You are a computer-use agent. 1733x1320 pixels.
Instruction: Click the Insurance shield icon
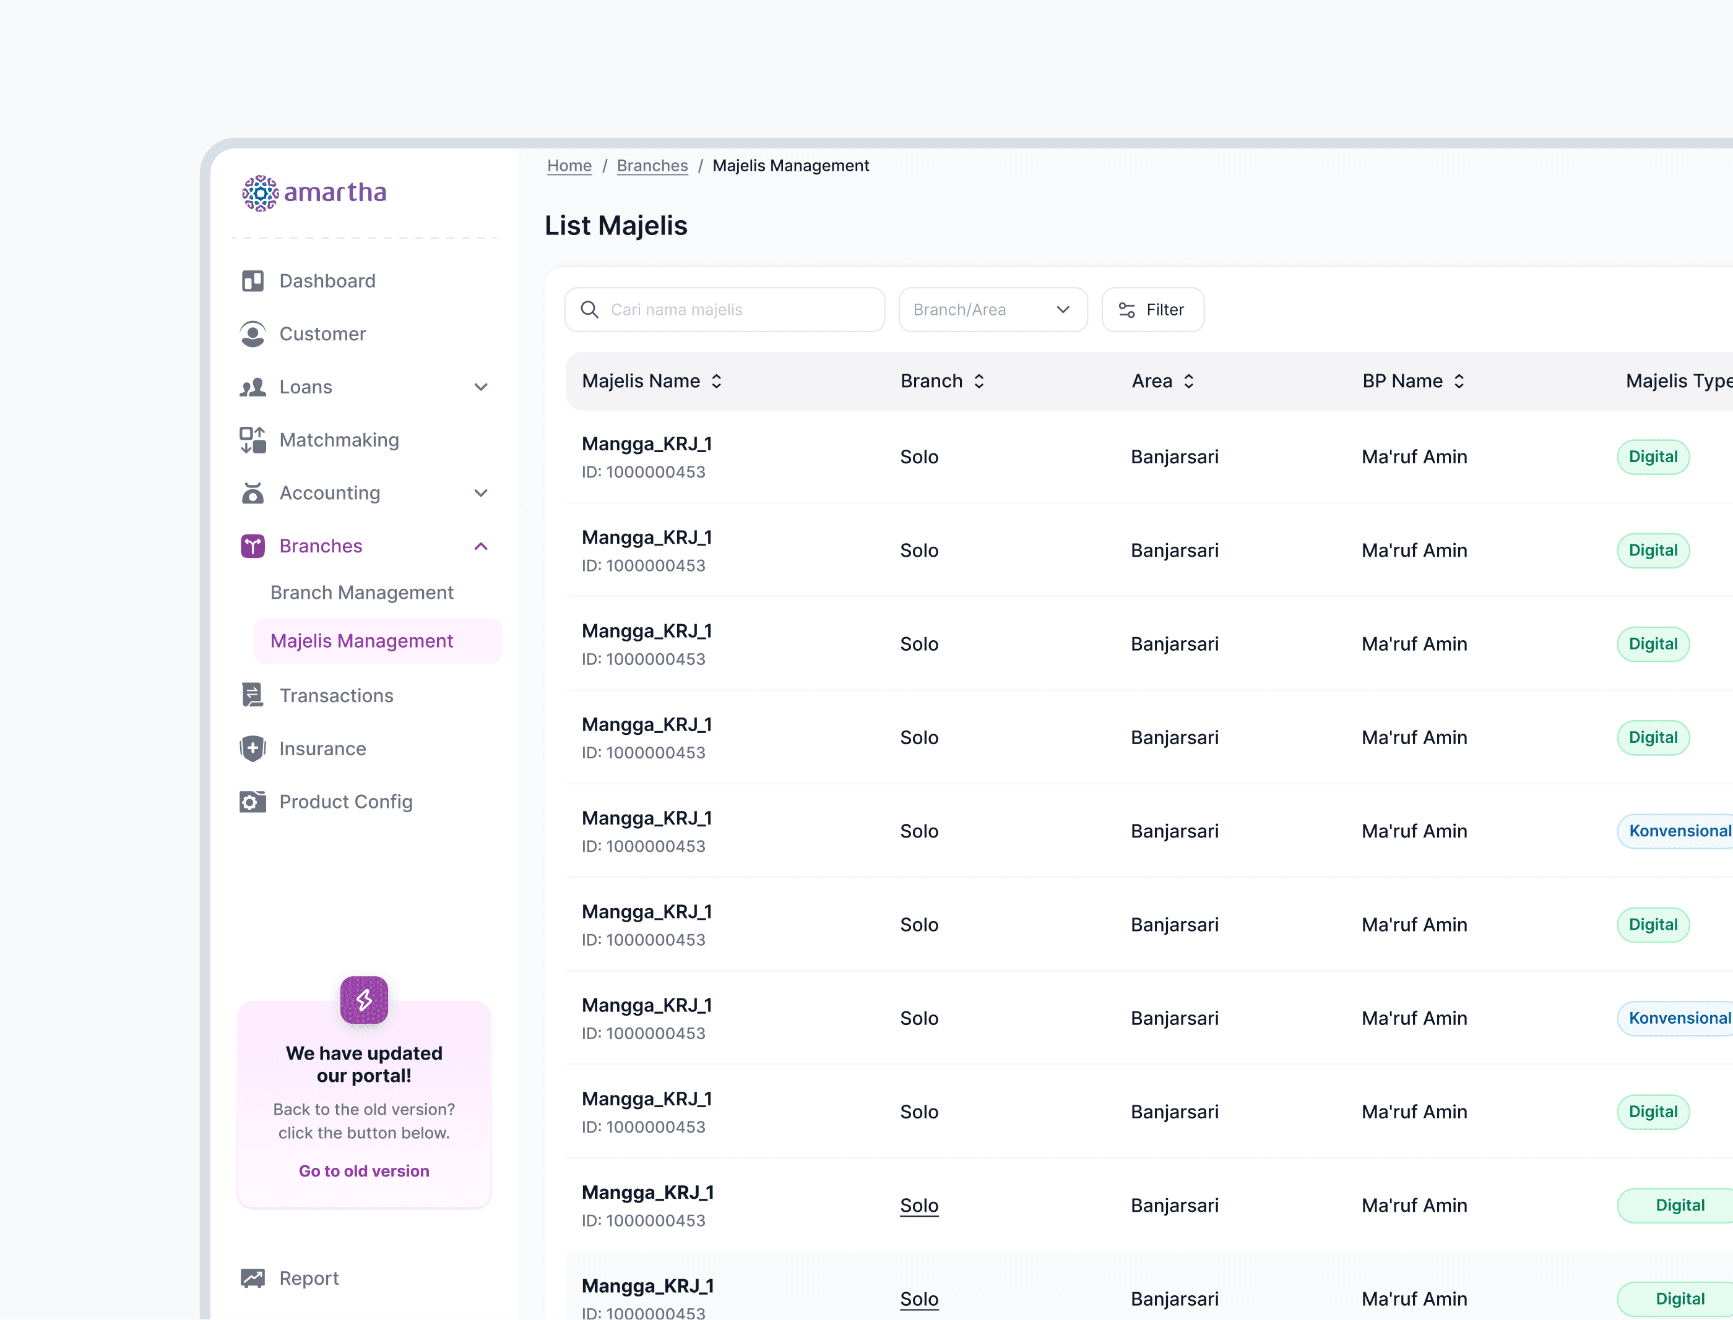(x=253, y=749)
